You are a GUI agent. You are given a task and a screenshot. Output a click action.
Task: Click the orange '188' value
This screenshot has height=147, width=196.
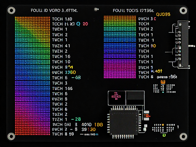point(99,125)
